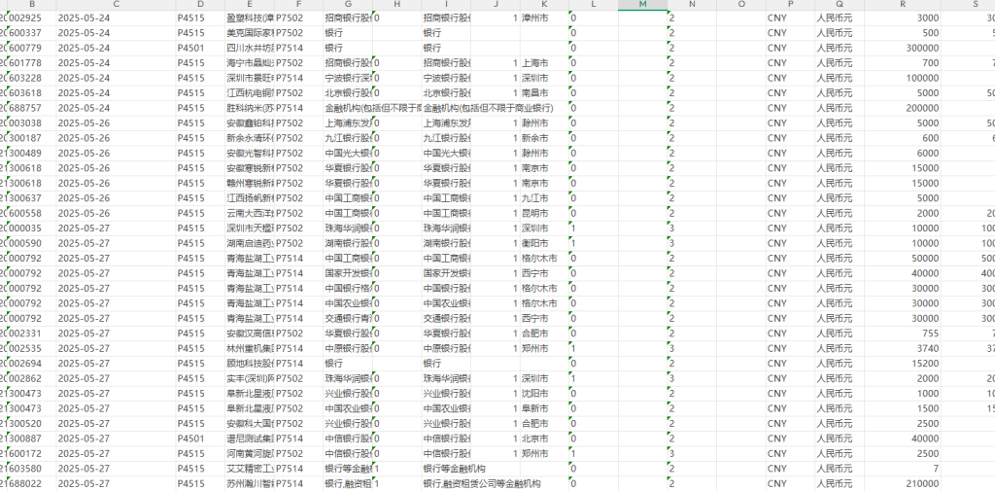Click company cell 诺尼测试集
995x491 pixels.
(250, 438)
